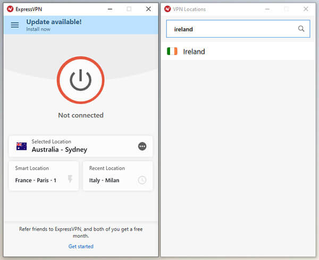Click the Australia flag icon

pos(22,146)
